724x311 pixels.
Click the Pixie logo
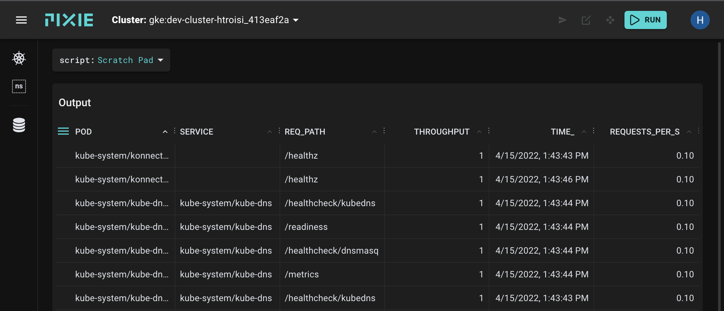(x=69, y=20)
